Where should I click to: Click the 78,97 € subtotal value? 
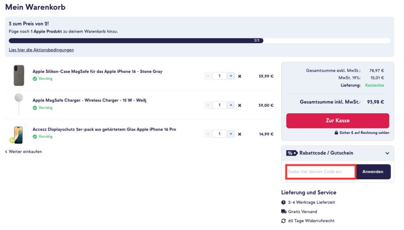pyautogui.click(x=377, y=70)
